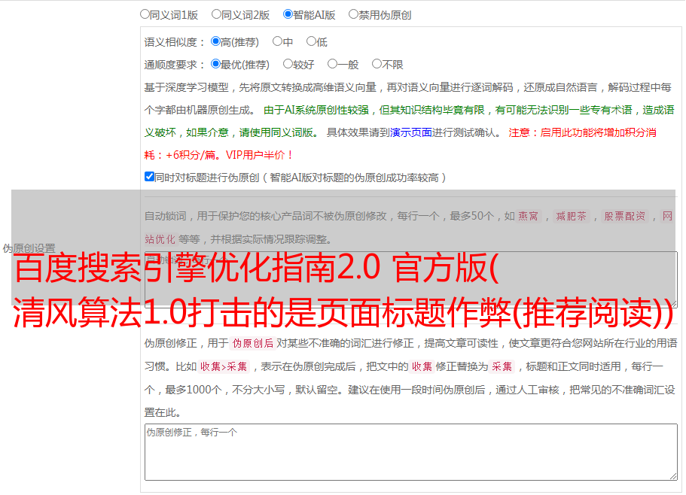Click the 收集>采集 example tag
Viewport: 686px width, 495px height.
[224, 366]
